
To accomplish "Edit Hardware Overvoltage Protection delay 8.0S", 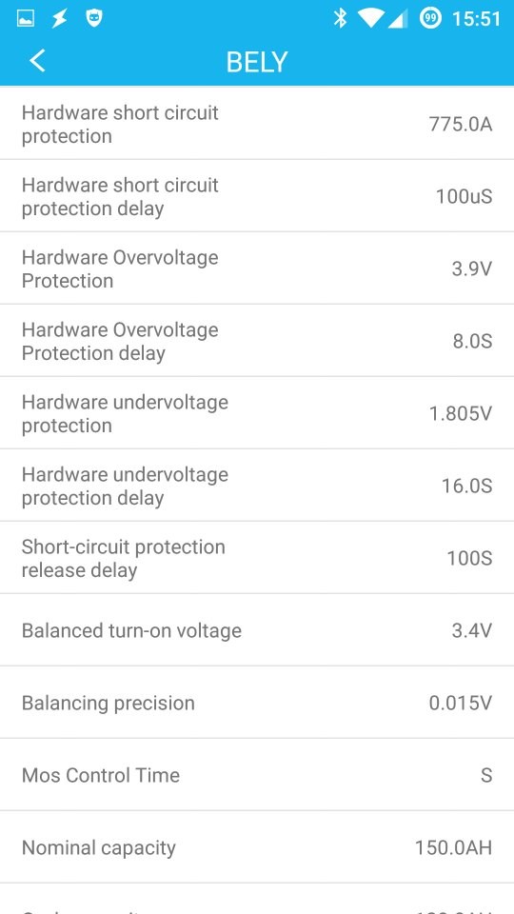I will pyautogui.click(x=257, y=340).
